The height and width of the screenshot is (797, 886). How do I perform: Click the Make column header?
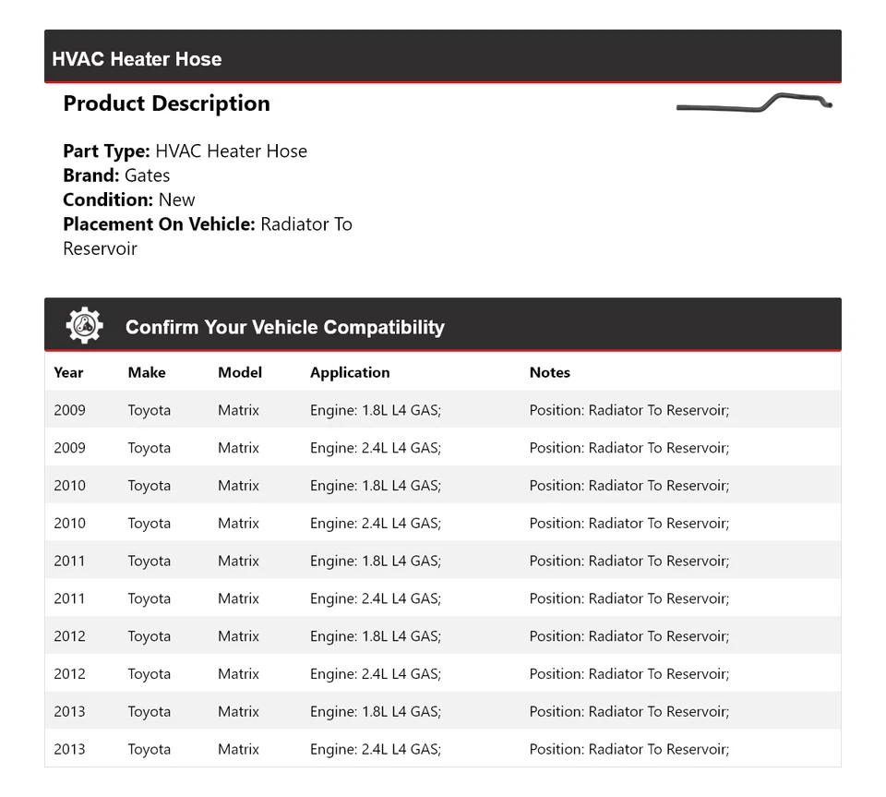(x=147, y=372)
